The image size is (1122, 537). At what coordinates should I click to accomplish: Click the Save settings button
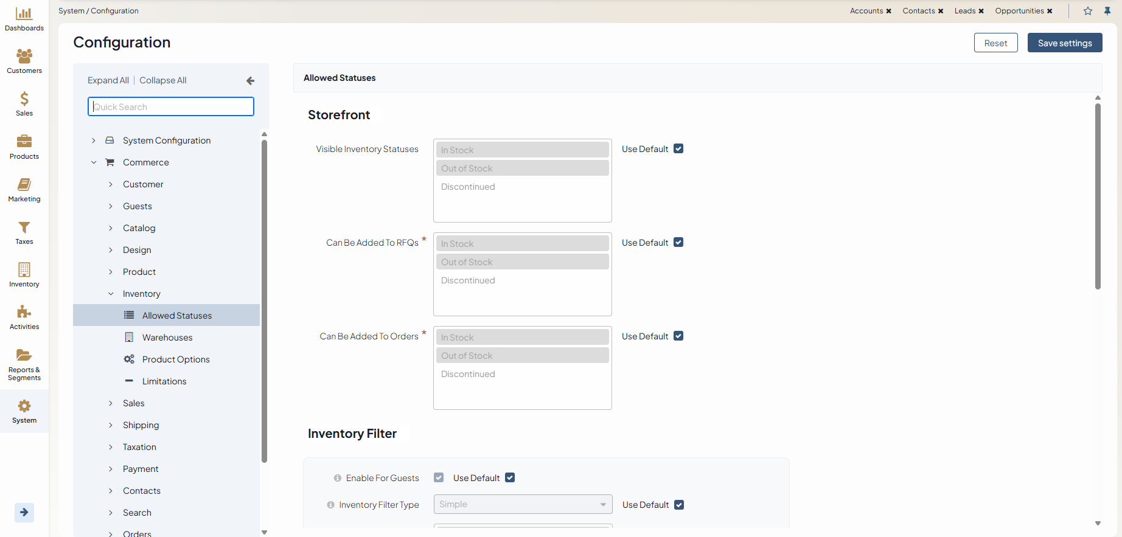click(1064, 43)
